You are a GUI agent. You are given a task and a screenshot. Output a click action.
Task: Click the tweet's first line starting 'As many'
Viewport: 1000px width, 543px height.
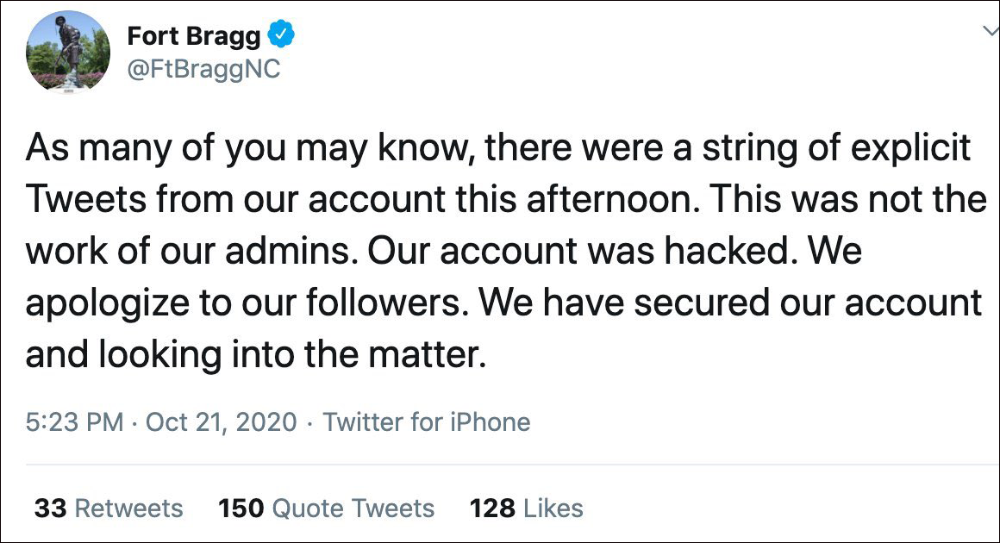click(x=259, y=148)
